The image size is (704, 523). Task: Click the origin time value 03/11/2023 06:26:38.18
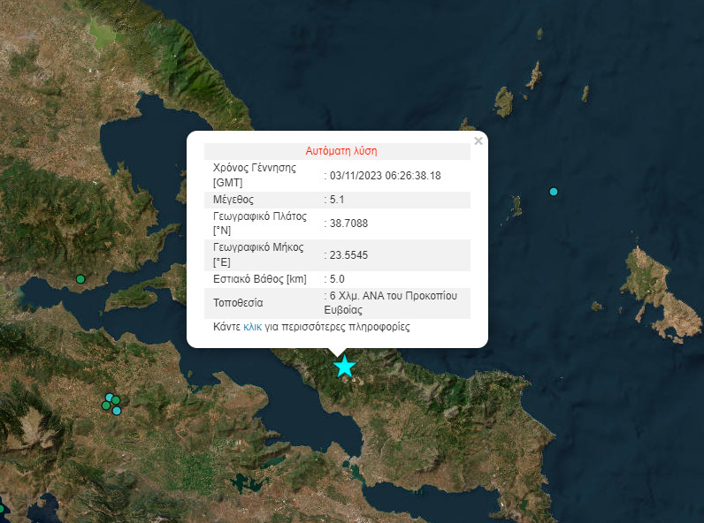[x=386, y=176]
